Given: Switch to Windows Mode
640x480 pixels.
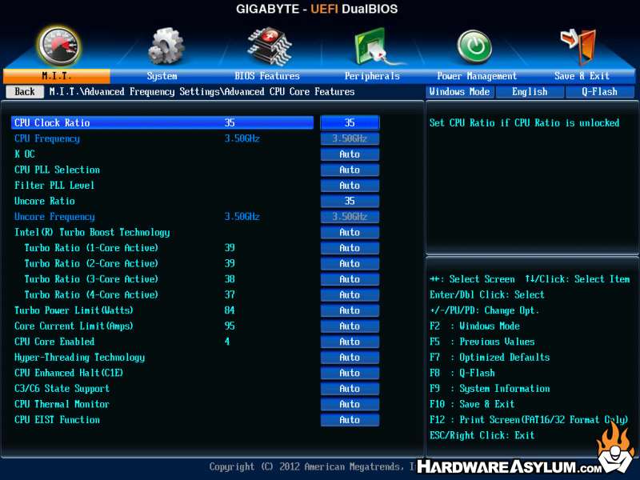Looking at the screenshot, I should tap(459, 92).
